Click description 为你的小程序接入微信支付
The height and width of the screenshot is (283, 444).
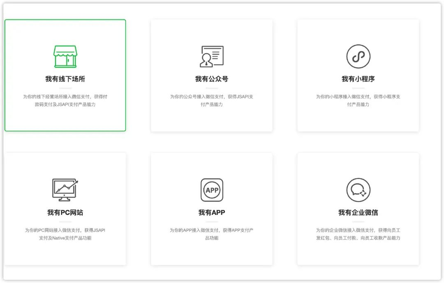click(358, 101)
